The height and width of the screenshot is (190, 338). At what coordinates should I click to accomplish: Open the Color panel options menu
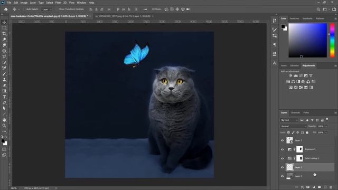[335, 19]
